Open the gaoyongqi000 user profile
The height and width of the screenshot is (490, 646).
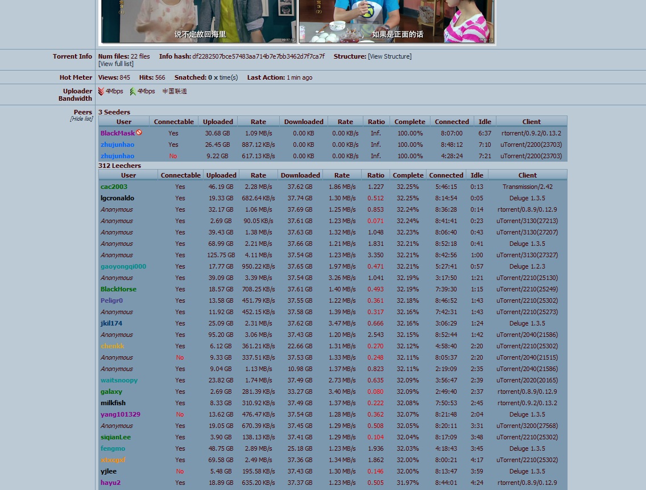point(123,266)
